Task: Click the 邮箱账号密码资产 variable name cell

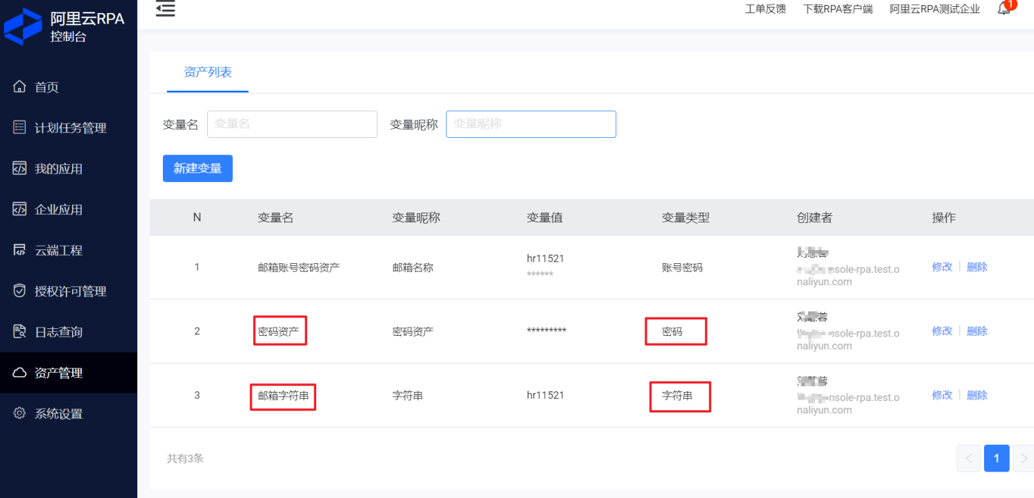Action: (x=299, y=267)
